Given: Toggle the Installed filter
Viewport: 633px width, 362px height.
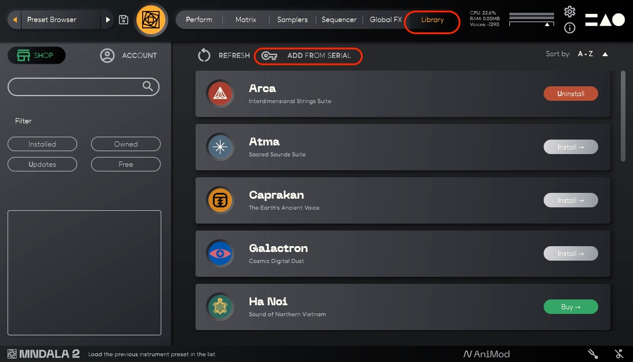Looking at the screenshot, I should click(x=42, y=144).
